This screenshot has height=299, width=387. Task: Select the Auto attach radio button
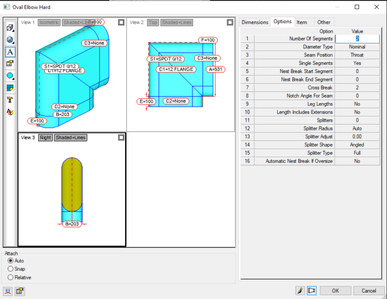pyautogui.click(x=11, y=260)
